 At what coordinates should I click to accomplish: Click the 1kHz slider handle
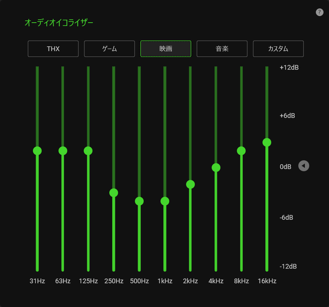[165, 201]
